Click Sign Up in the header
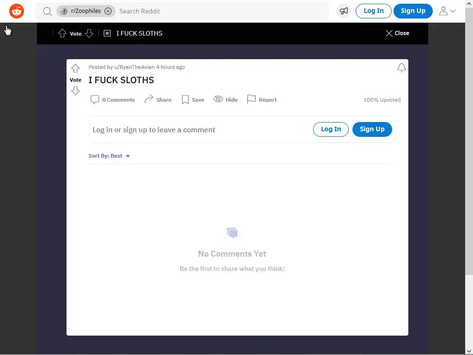The height and width of the screenshot is (355, 473). tap(413, 11)
